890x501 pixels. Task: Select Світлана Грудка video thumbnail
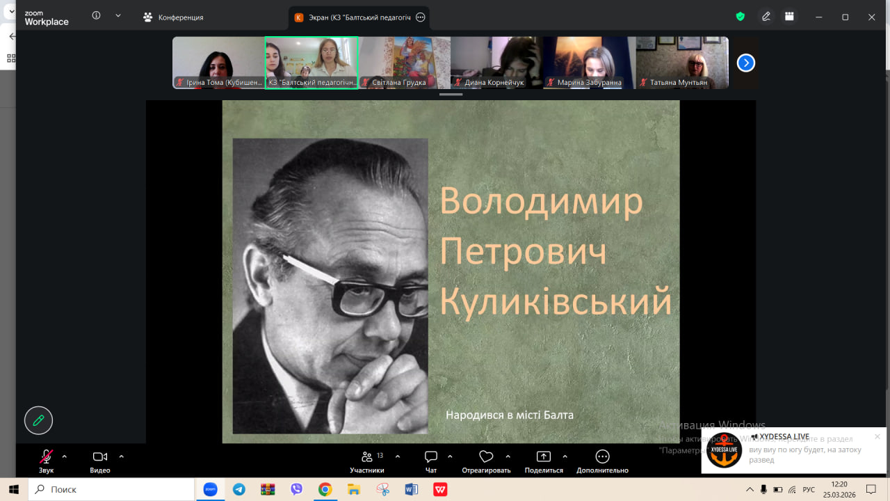pos(404,63)
